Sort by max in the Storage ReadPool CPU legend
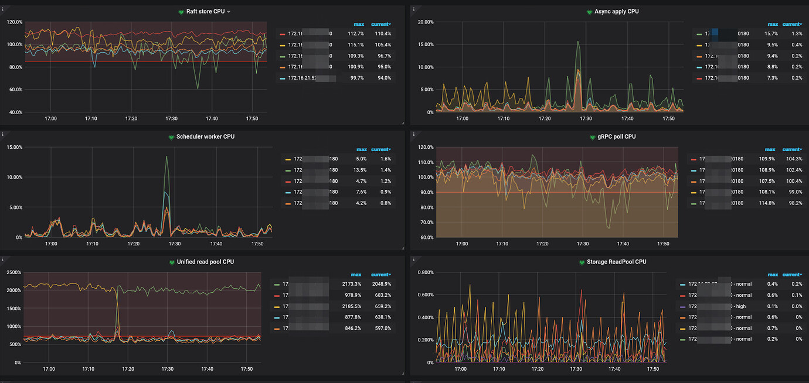Viewport: 809px width, 383px height. 772,274
